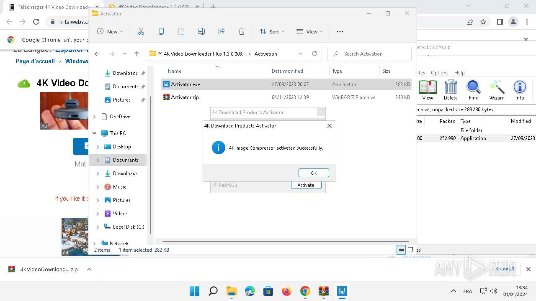Open the View dropdown menu

(309, 31)
